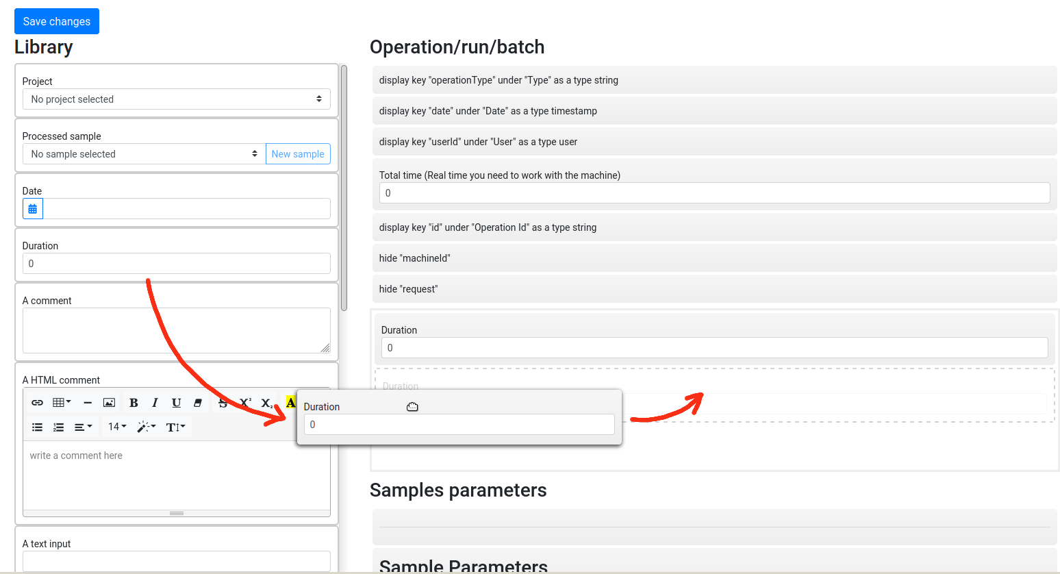Click the New sample button
Image resolution: width=1060 pixels, height=574 pixels.
(x=298, y=154)
